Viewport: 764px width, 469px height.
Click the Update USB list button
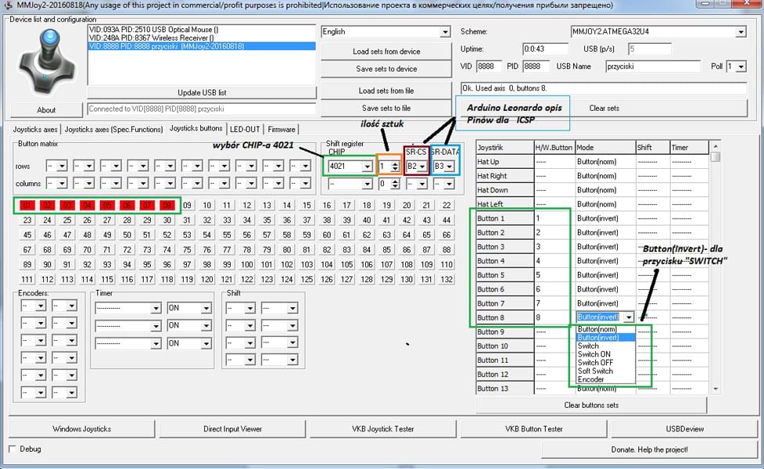tap(202, 93)
